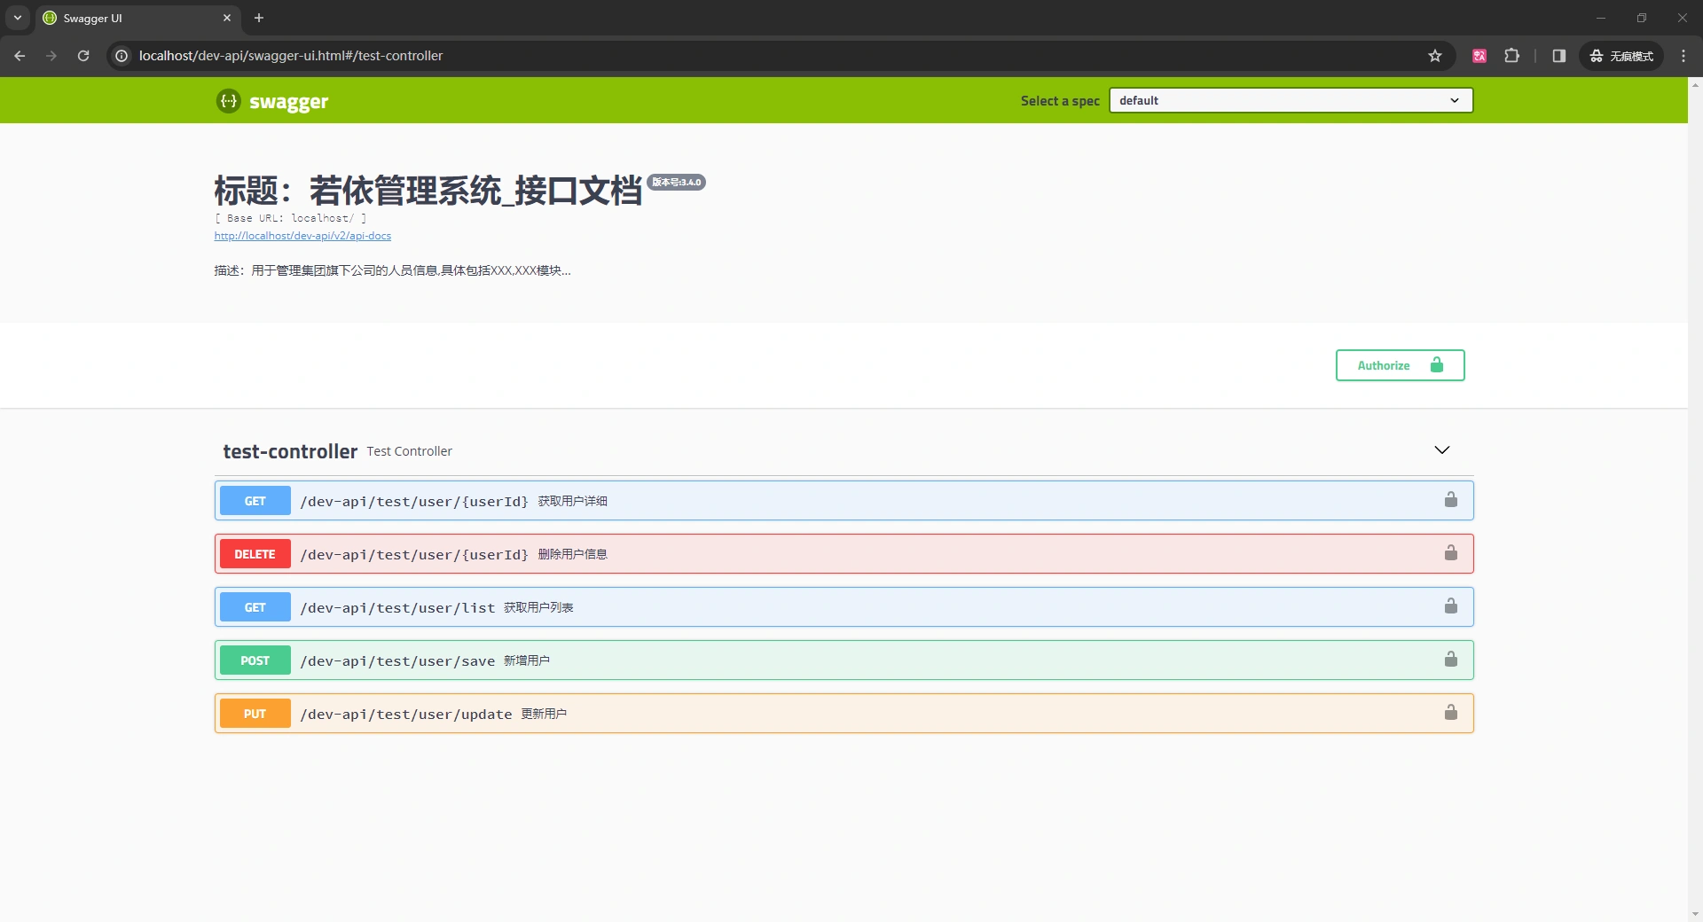The image size is (1703, 922).
Task: Click the lock icon on GET user detail row
Action: 1450,500
